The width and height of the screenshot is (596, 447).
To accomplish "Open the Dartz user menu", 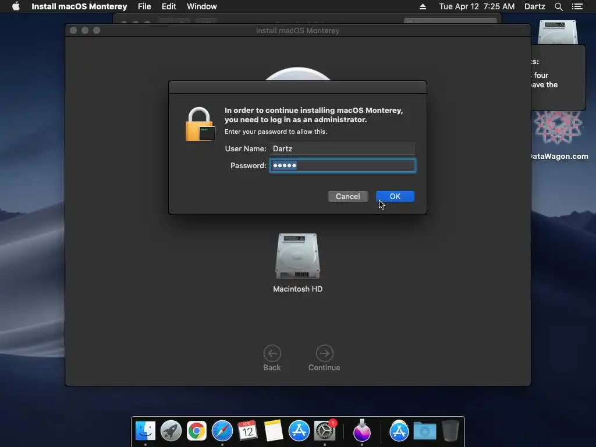I will pos(535,6).
